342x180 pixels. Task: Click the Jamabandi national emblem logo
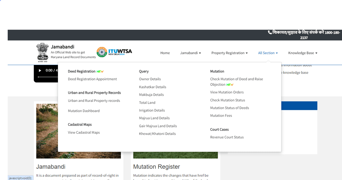click(x=43, y=52)
